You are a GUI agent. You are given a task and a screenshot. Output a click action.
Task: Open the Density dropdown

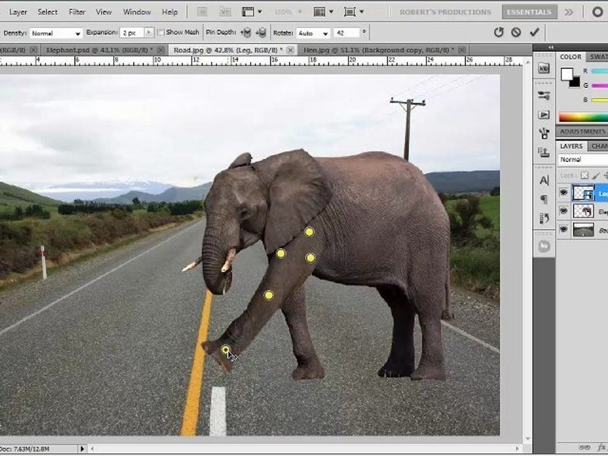[56, 34]
